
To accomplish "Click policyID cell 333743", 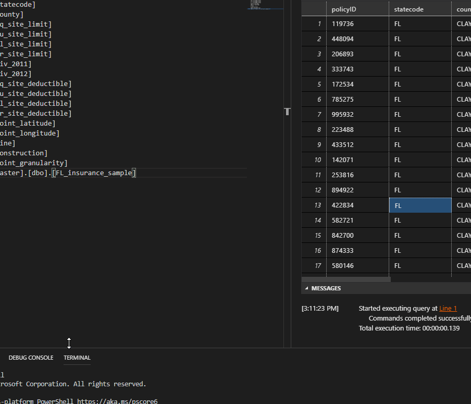I will point(357,69).
